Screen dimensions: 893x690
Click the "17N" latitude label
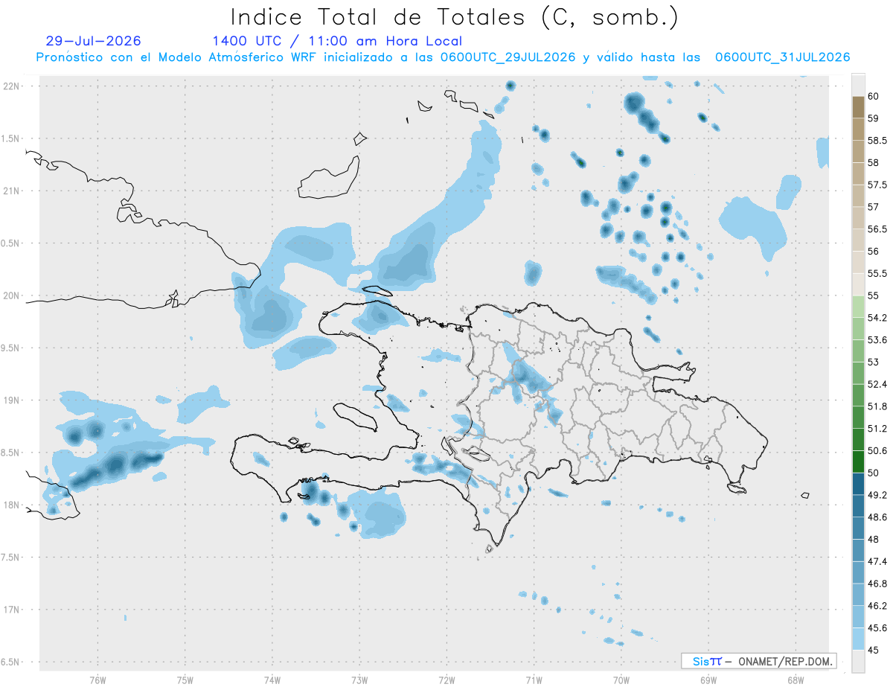pos(10,610)
